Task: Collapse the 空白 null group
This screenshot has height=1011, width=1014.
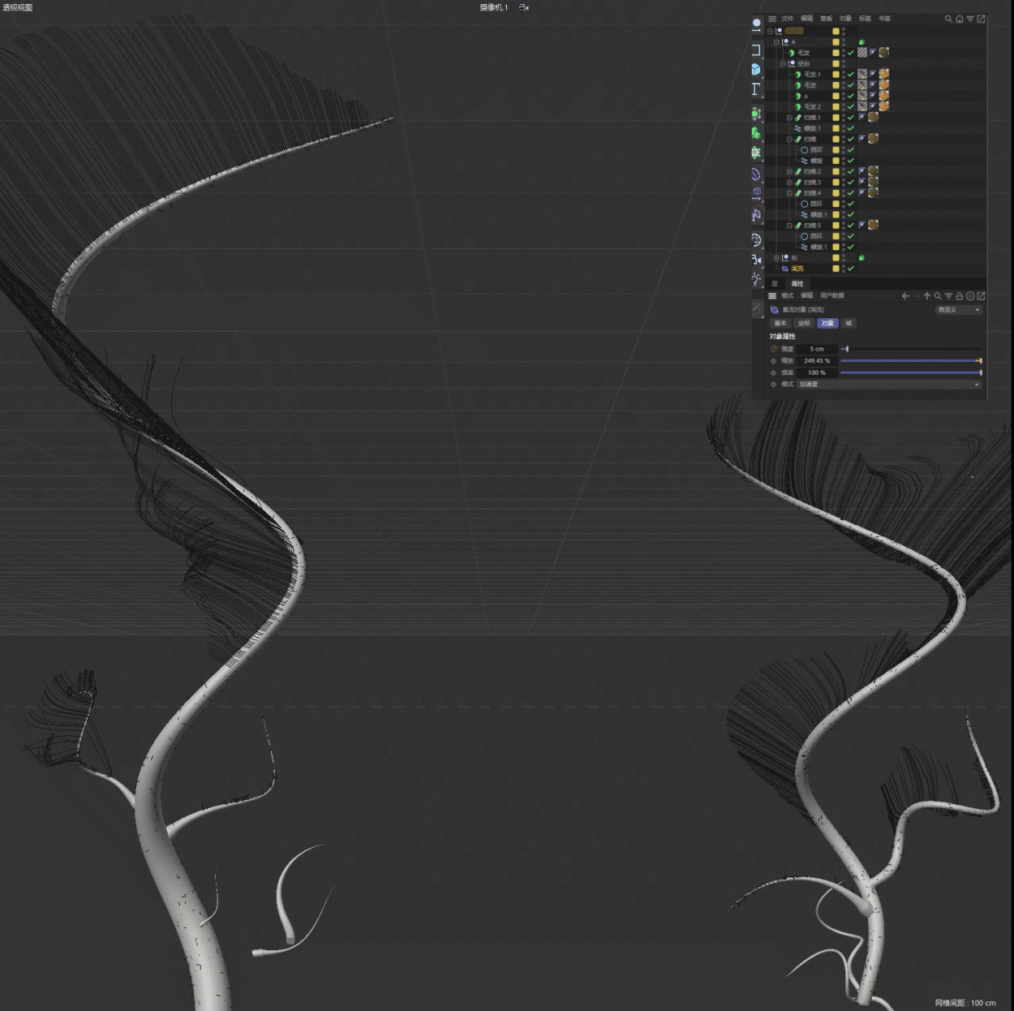Action: pos(782,63)
